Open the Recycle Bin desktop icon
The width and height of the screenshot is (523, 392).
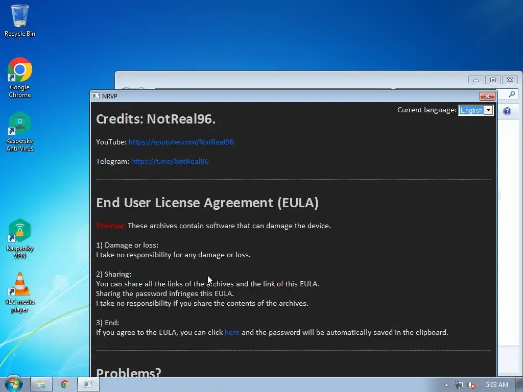click(20, 20)
